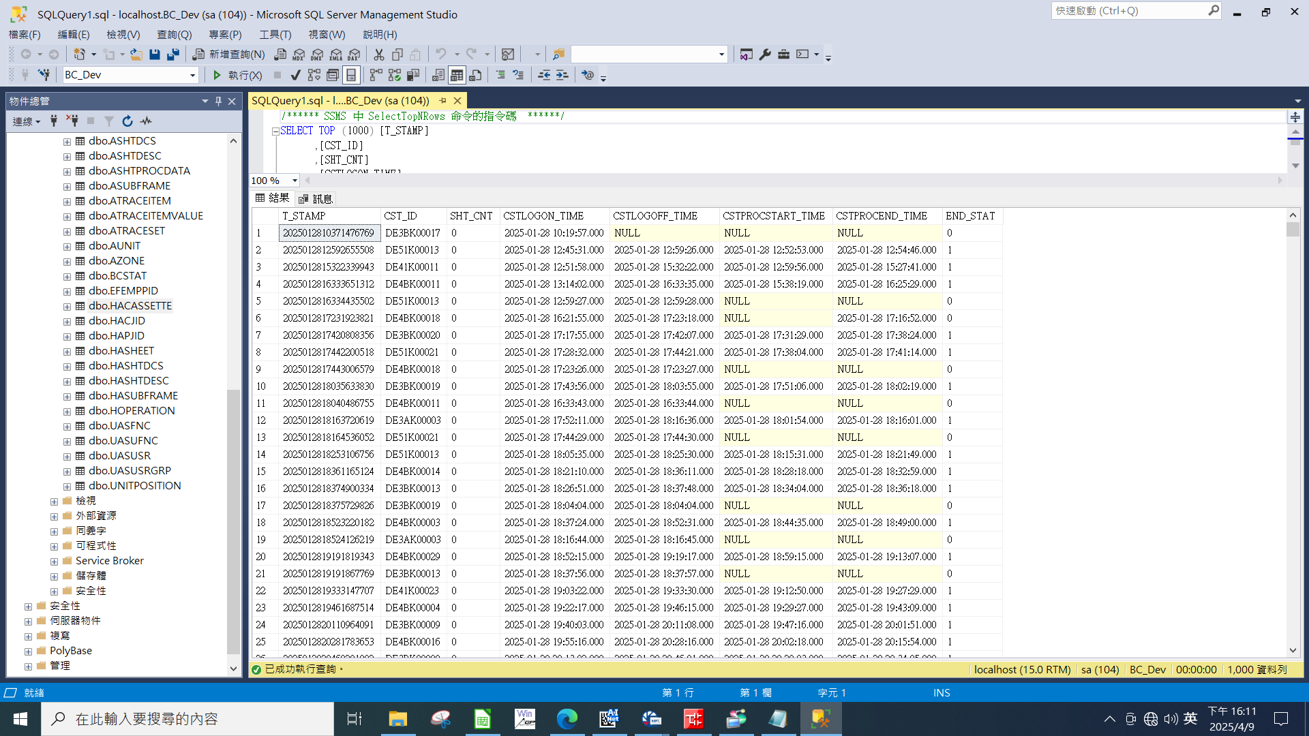Expand the dbo.ASHTDCS table node
Screen dimensions: 1309x736
(x=67, y=142)
